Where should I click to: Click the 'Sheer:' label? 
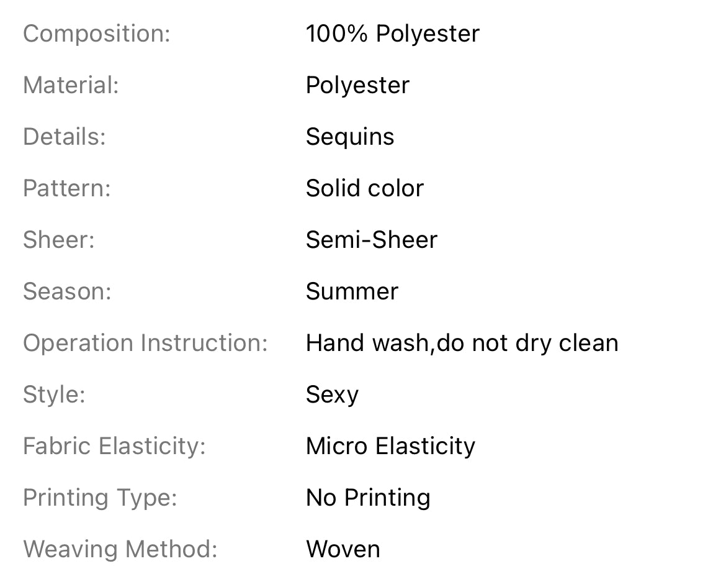click(59, 240)
